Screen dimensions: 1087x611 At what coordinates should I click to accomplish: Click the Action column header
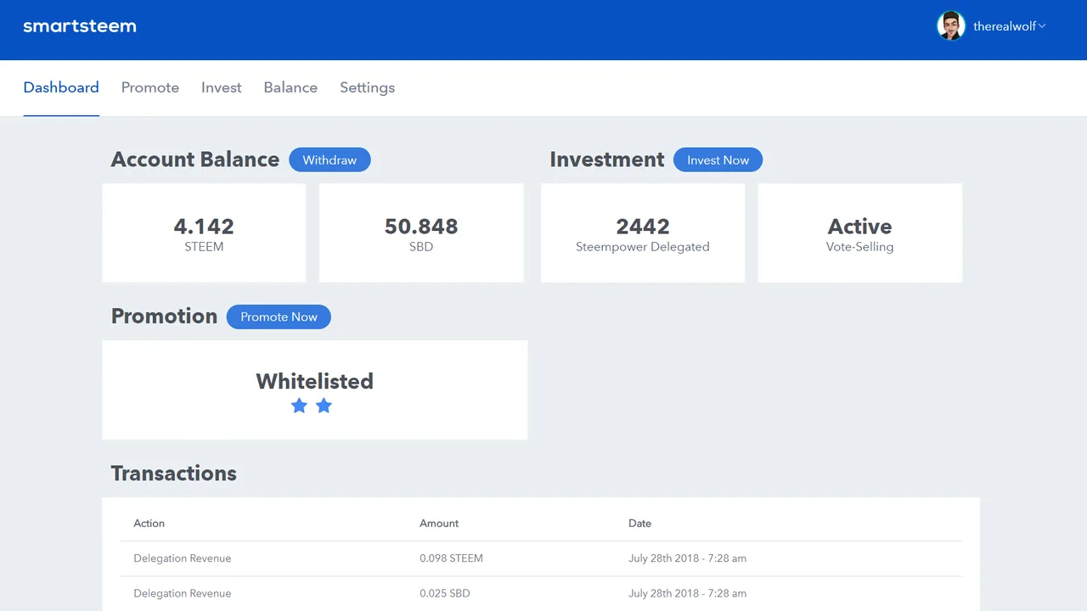(x=149, y=524)
